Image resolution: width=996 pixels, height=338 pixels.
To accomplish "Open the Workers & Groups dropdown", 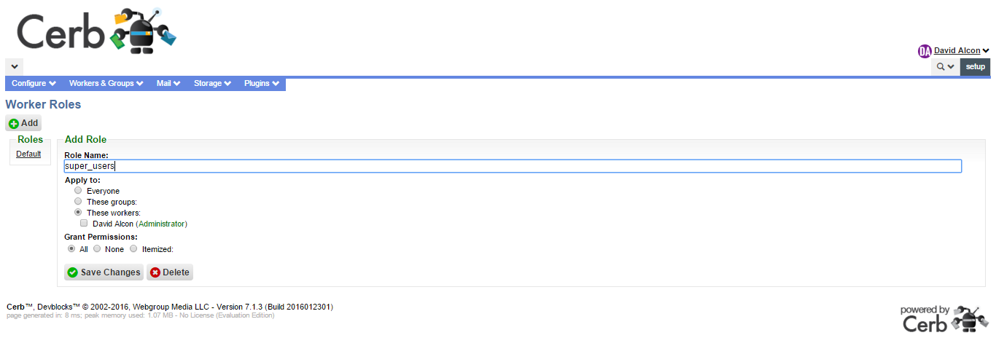I will pyautogui.click(x=106, y=84).
